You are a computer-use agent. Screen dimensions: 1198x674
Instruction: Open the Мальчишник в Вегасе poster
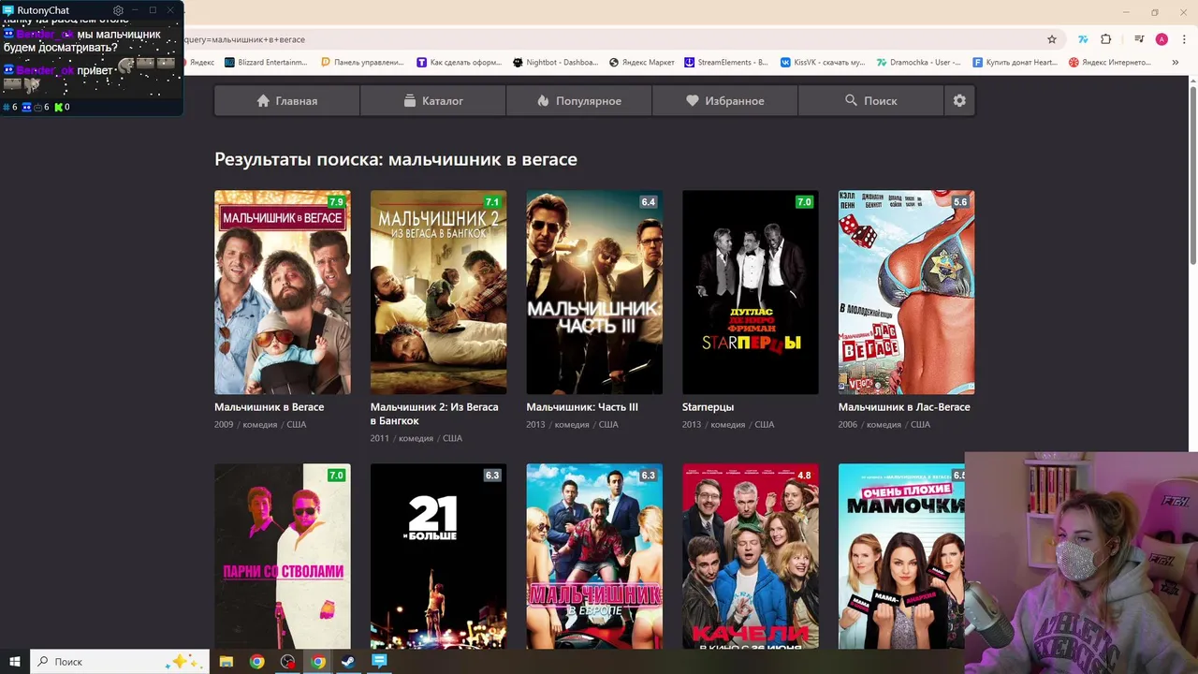coord(283,292)
